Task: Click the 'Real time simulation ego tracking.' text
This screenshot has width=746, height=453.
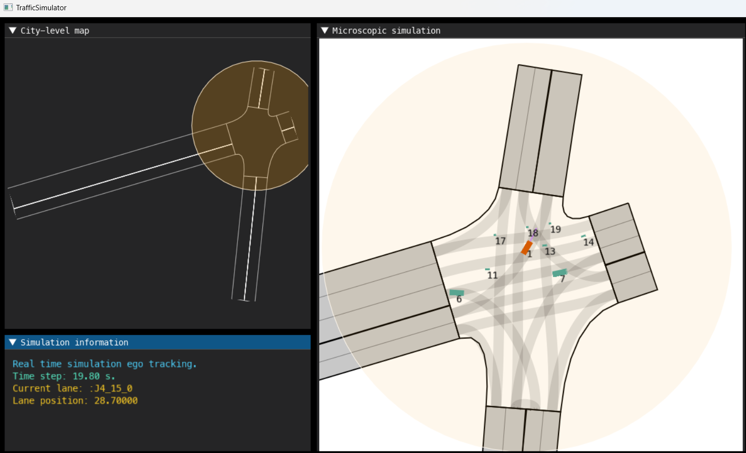Action: tap(105, 364)
